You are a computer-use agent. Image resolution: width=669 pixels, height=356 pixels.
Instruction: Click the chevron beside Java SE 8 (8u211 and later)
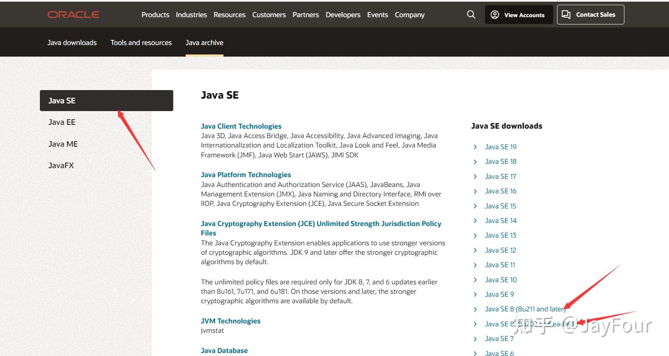point(475,309)
